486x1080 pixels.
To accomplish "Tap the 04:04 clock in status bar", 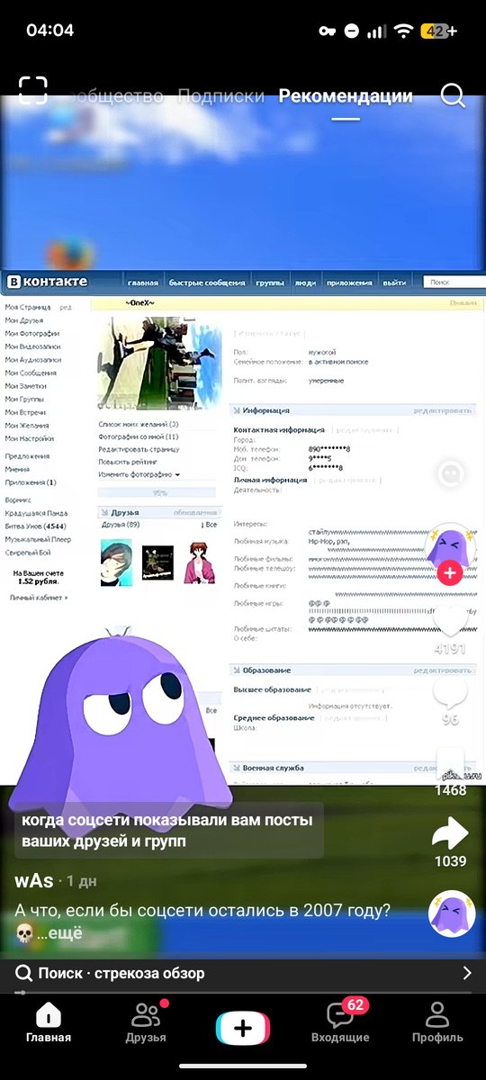I will (49, 31).
